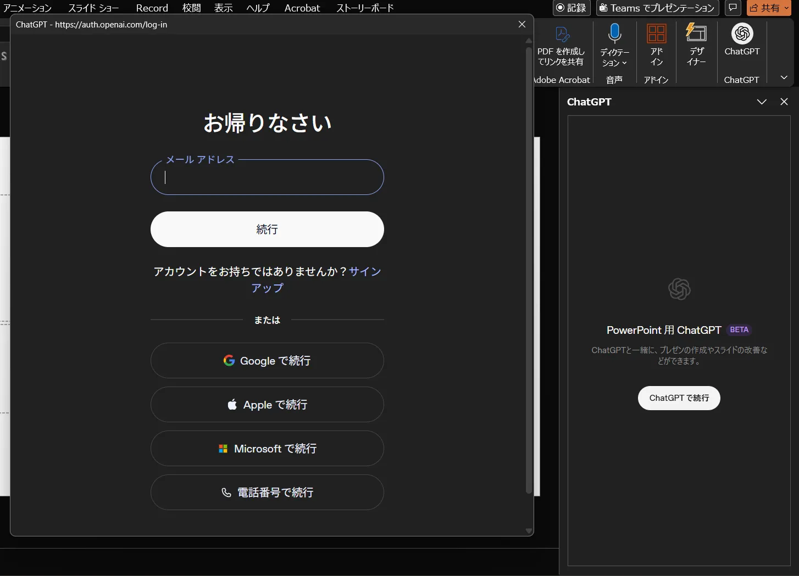The height and width of the screenshot is (576, 799).
Task: Click the PowerPoint 用 ChatGPT title
Action: (664, 330)
